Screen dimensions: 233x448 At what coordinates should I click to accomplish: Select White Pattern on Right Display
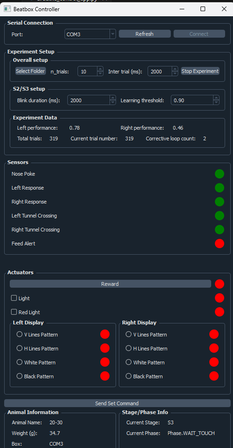tap(129, 362)
